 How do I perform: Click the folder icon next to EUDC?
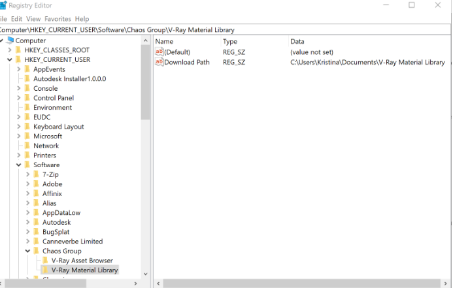[27, 117]
